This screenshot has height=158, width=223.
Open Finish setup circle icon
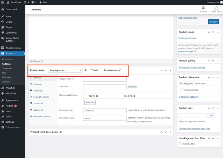coord(216,8)
